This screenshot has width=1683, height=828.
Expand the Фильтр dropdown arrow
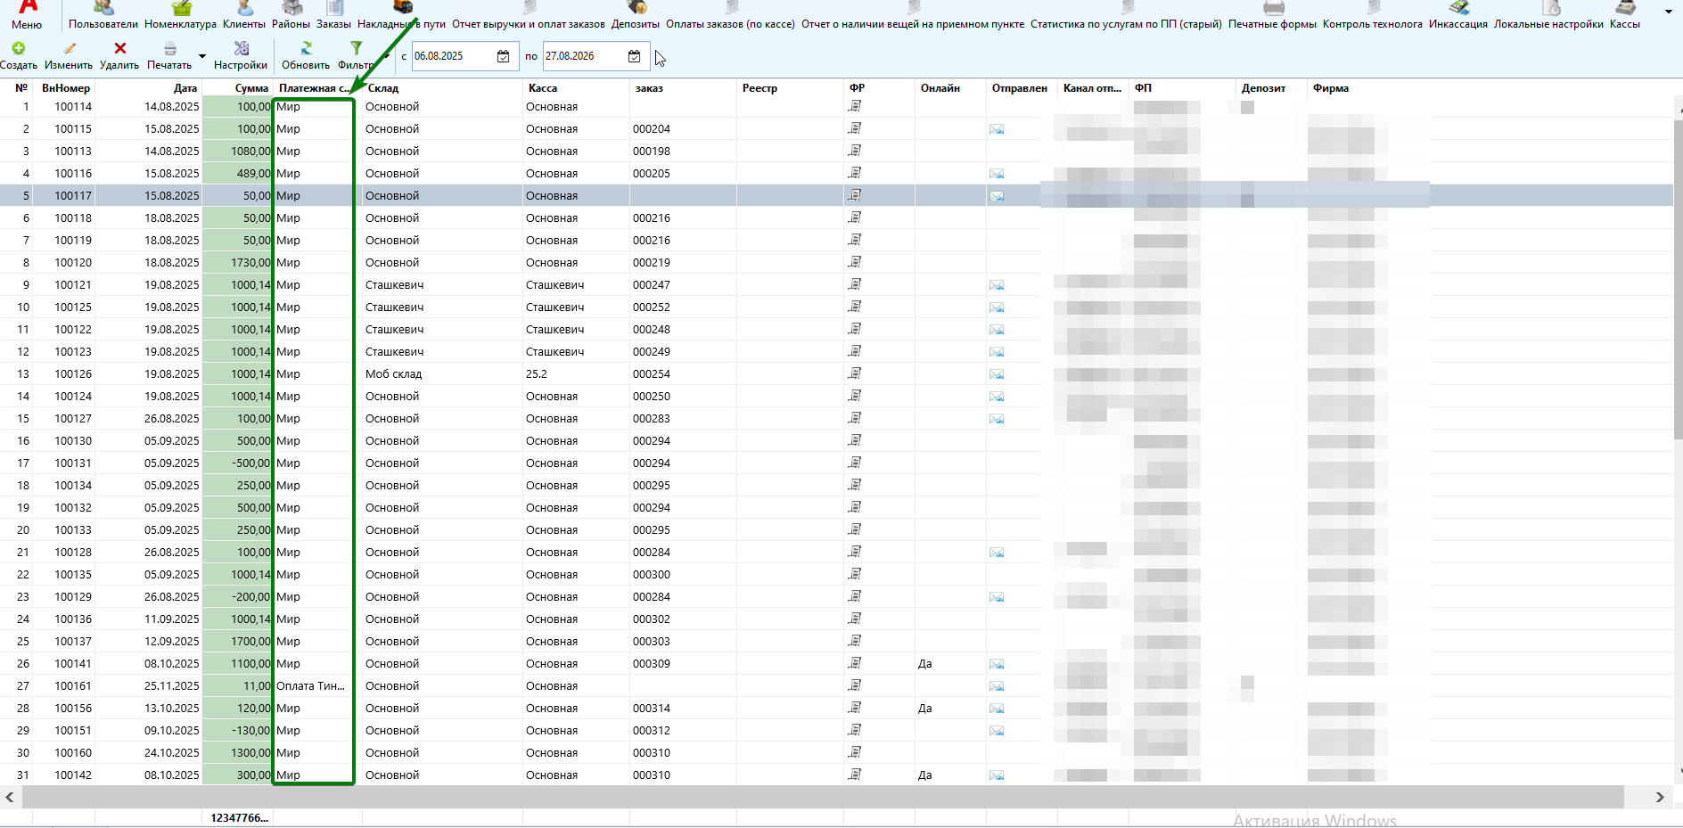coord(386,56)
